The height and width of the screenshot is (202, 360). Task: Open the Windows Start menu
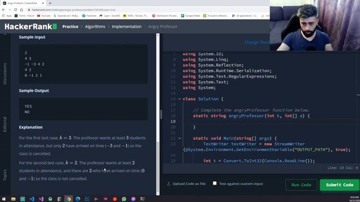point(4,199)
